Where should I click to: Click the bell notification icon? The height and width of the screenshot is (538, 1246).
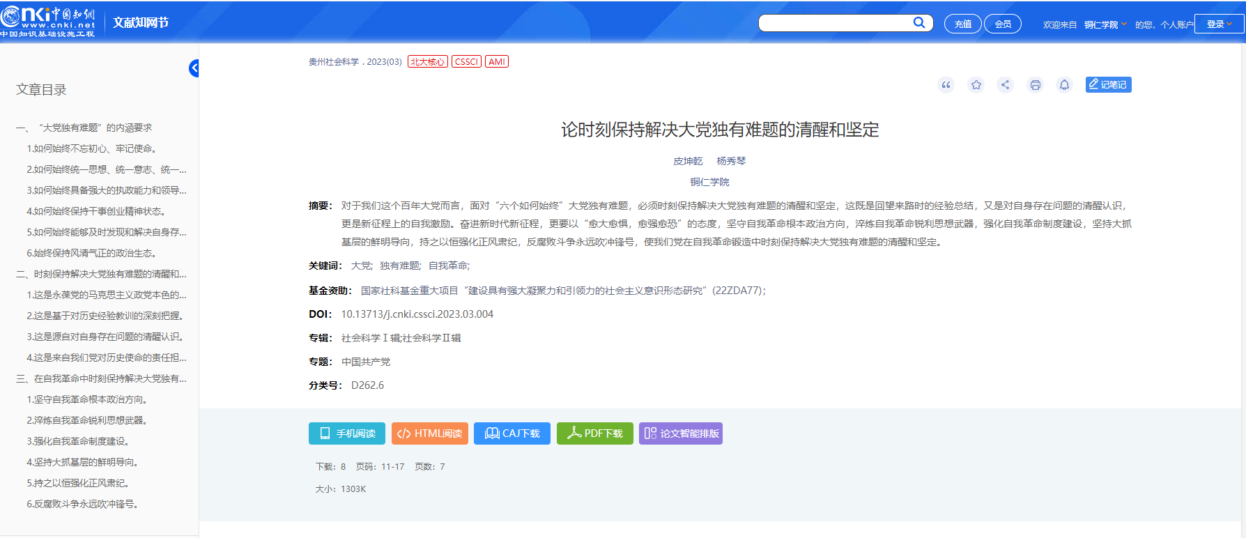click(1064, 85)
